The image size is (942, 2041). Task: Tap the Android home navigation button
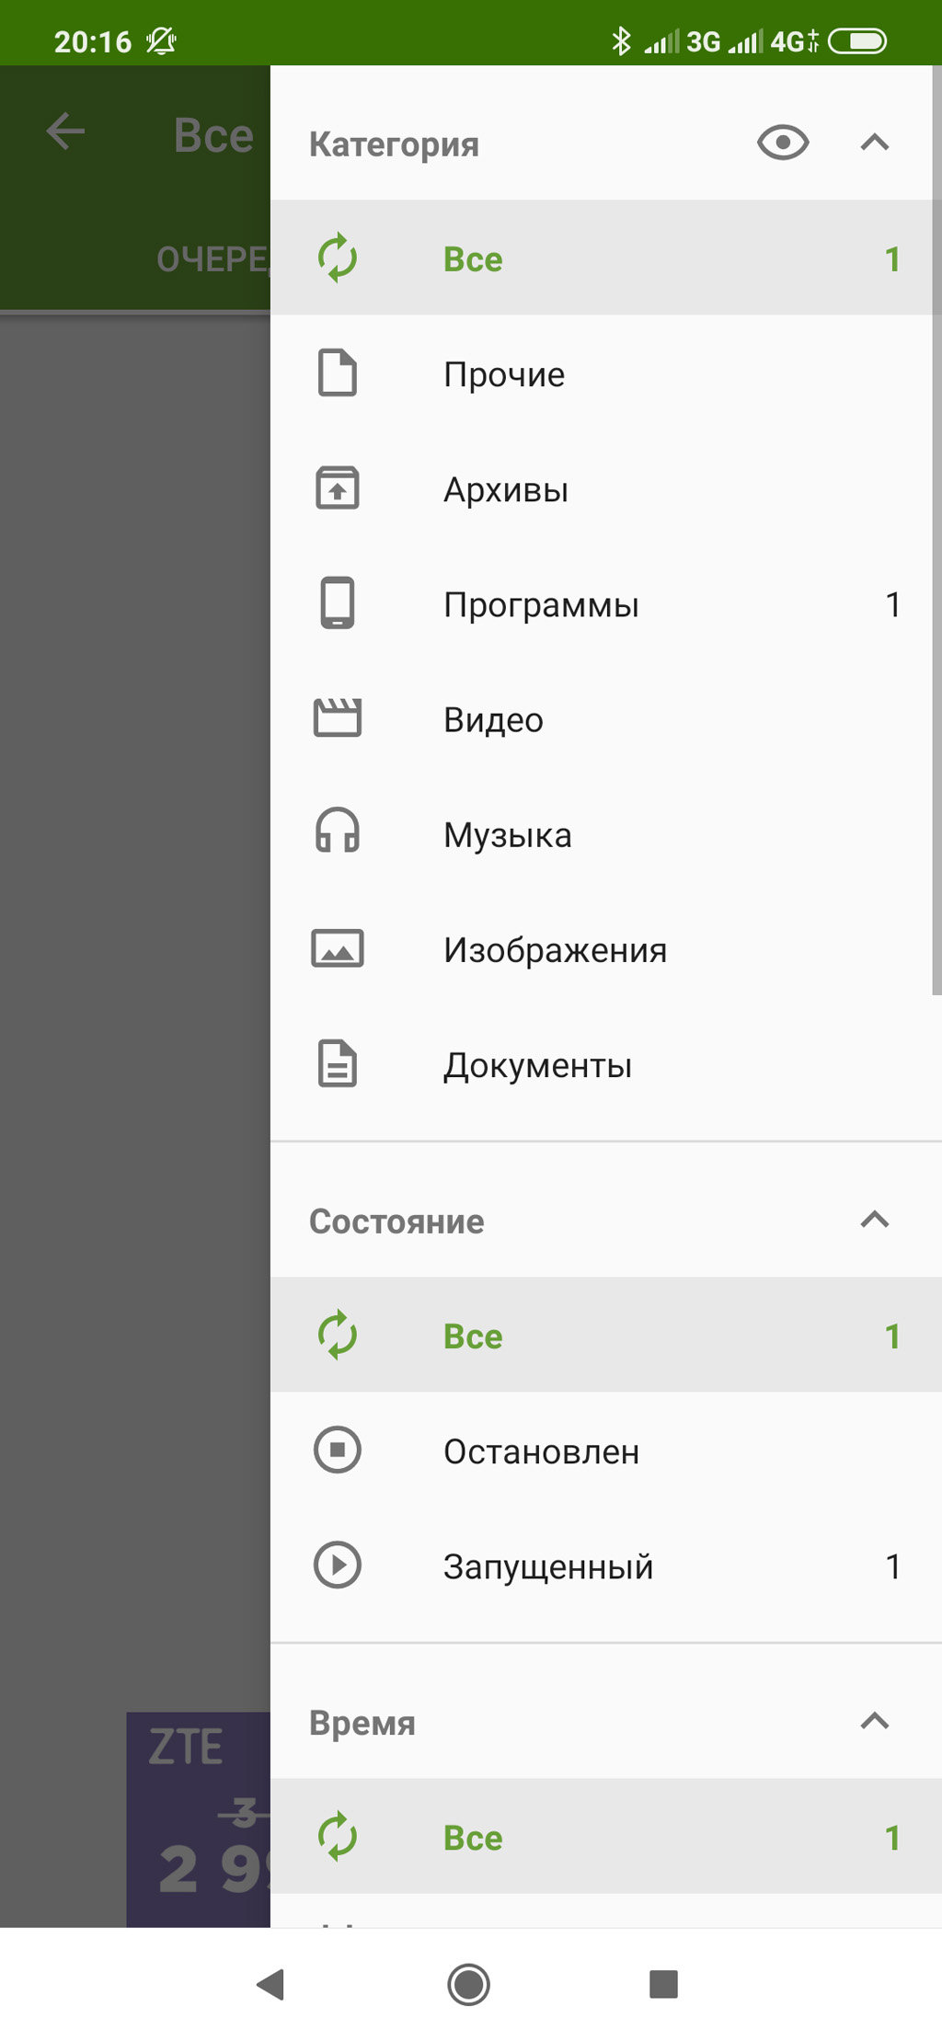point(469,1984)
